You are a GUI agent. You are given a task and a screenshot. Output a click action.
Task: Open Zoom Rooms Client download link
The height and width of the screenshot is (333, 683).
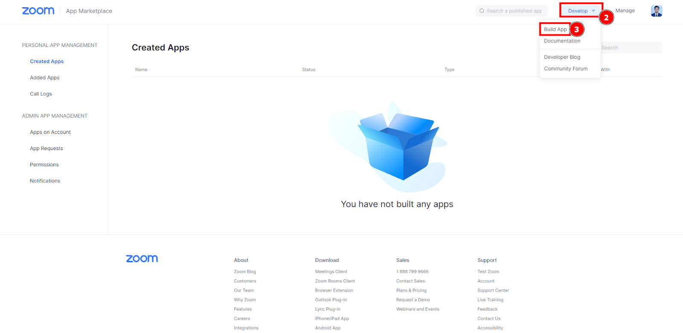[335, 281]
